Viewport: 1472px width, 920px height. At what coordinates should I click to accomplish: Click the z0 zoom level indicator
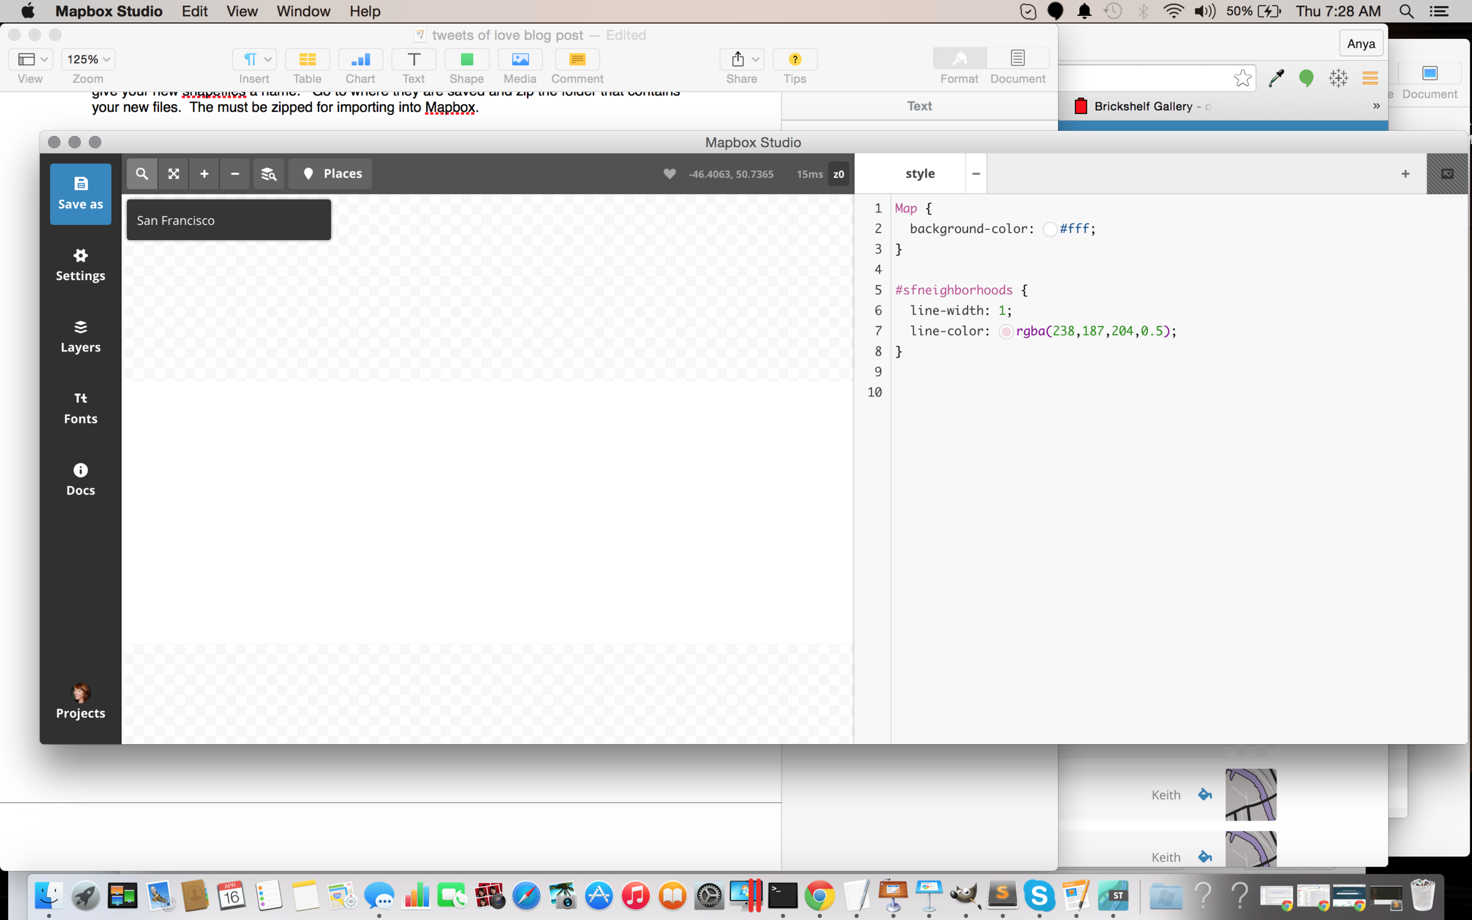pyautogui.click(x=838, y=174)
